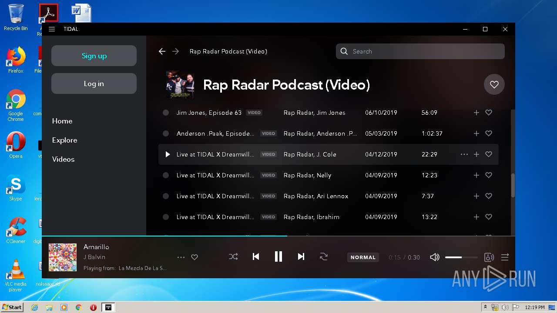Open the system tray volume icon

(505, 307)
